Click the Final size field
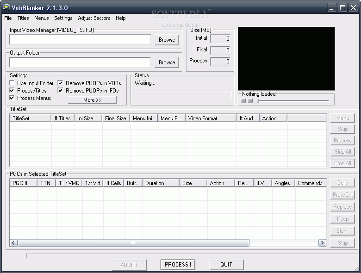 coord(220,50)
